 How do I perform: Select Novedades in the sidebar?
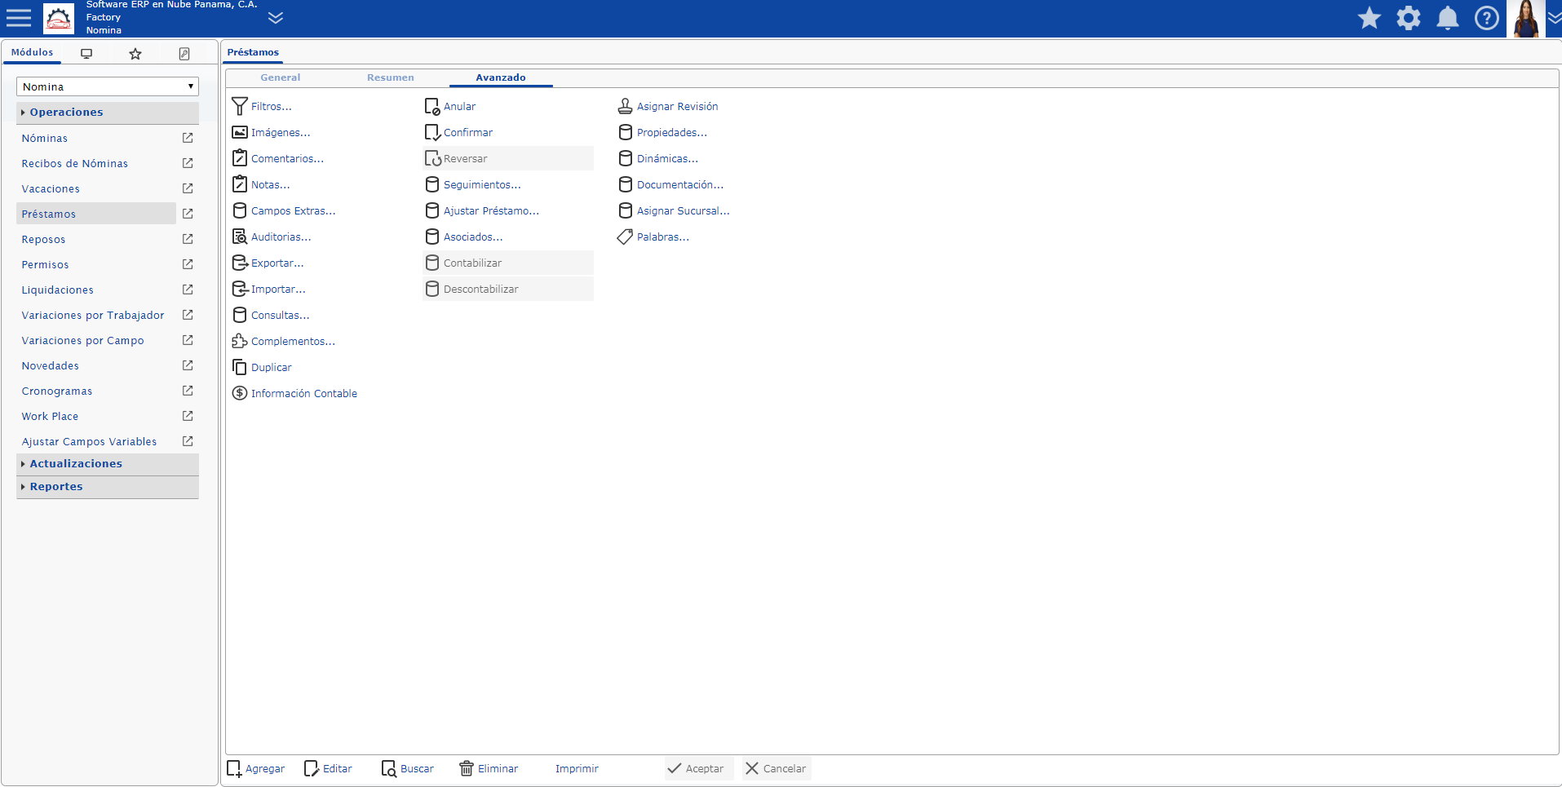tap(51, 366)
